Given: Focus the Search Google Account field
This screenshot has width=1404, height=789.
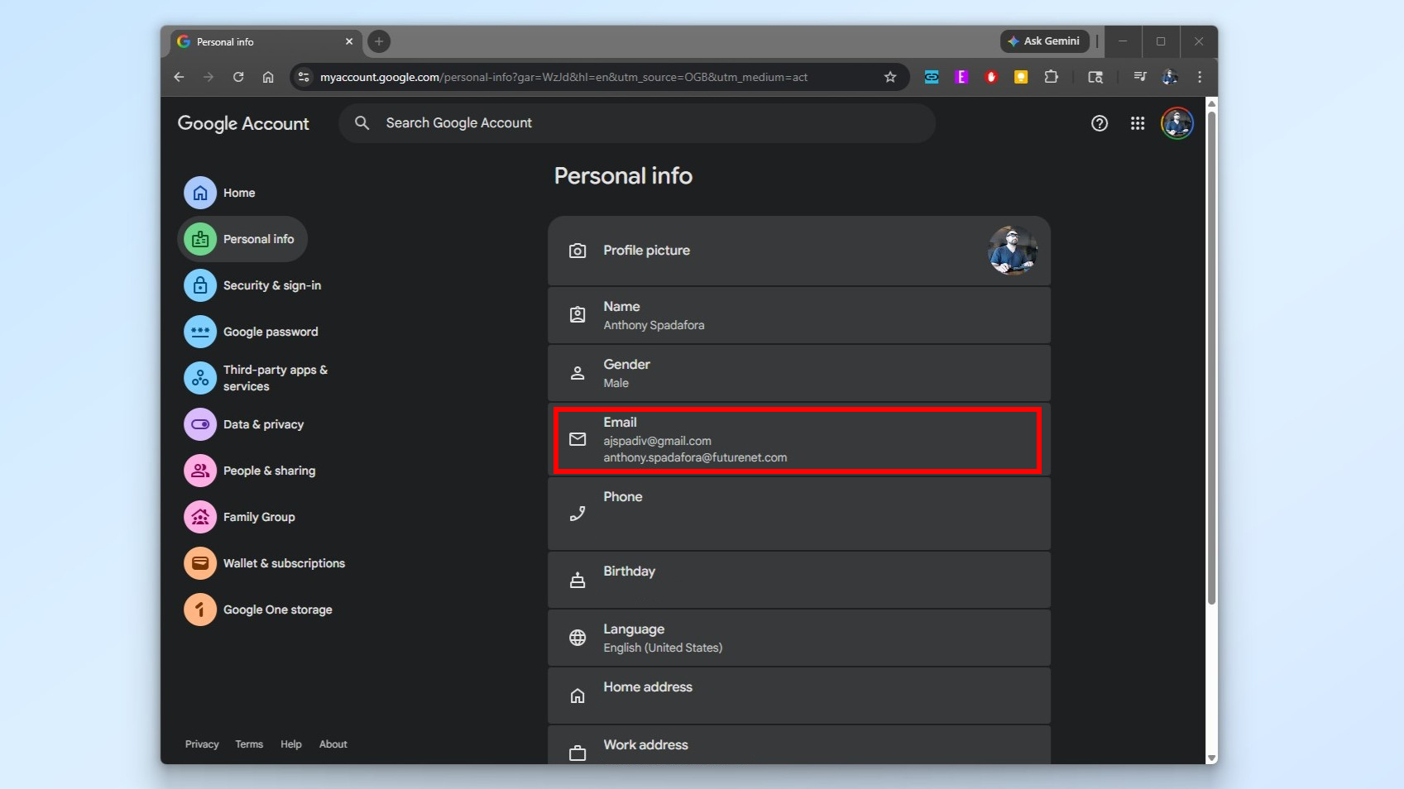Looking at the screenshot, I should [x=637, y=122].
